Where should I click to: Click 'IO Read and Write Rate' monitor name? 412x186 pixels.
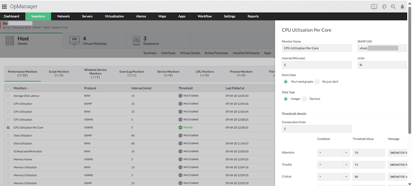pos(28,152)
